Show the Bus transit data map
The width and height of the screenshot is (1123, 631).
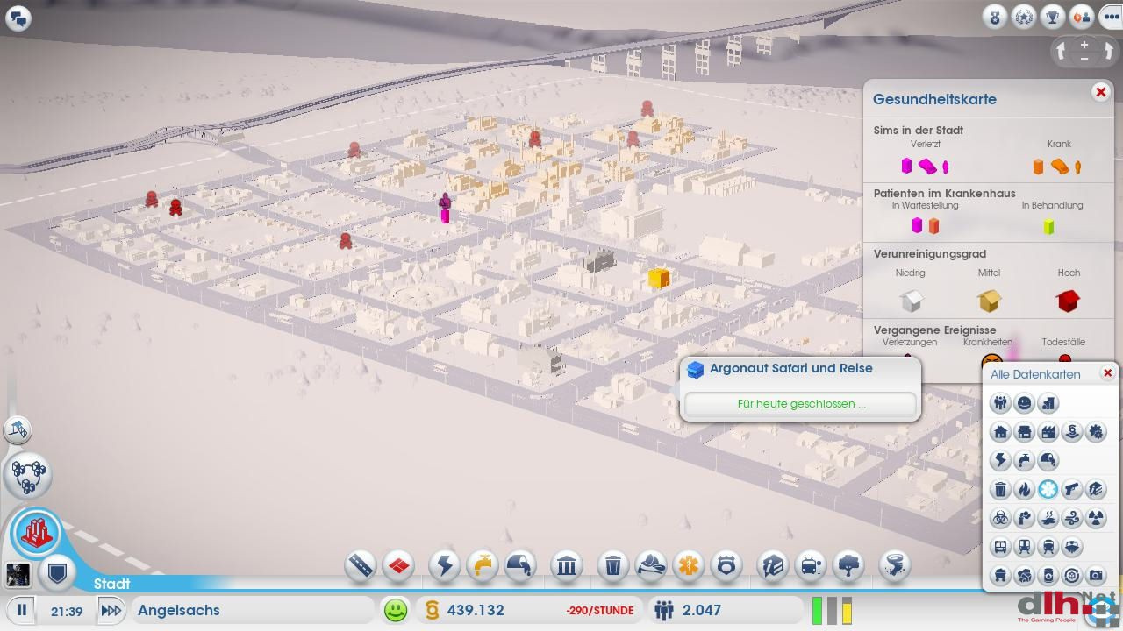coord(1000,548)
